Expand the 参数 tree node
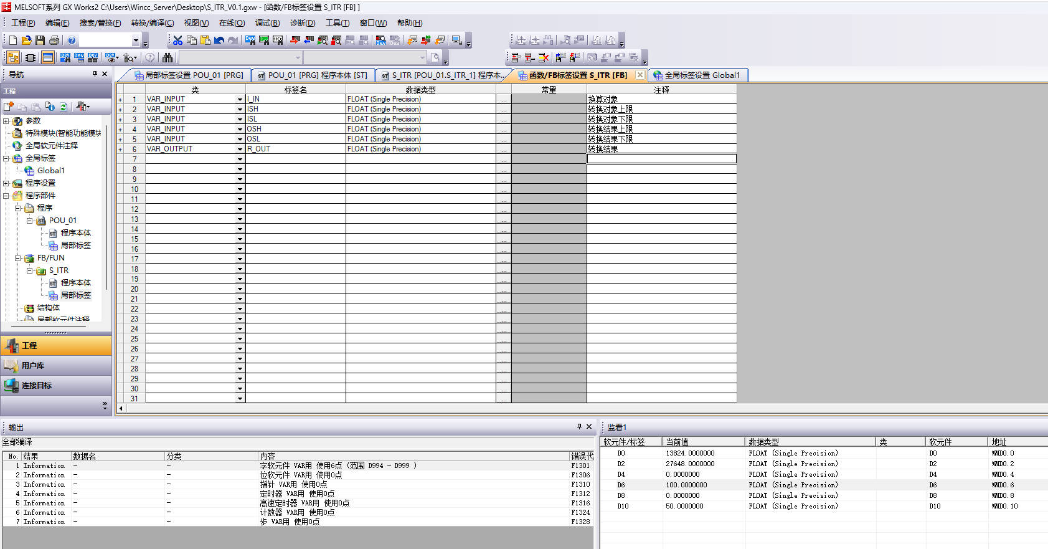Screen dimensions: 1048x549 [6, 121]
